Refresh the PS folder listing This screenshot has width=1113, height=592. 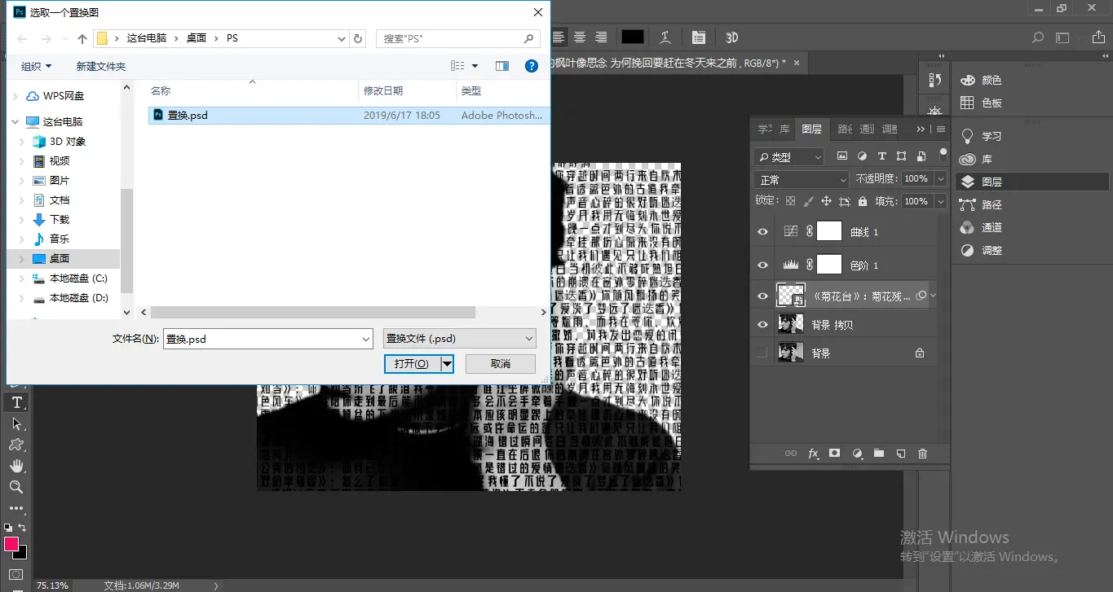(359, 38)
